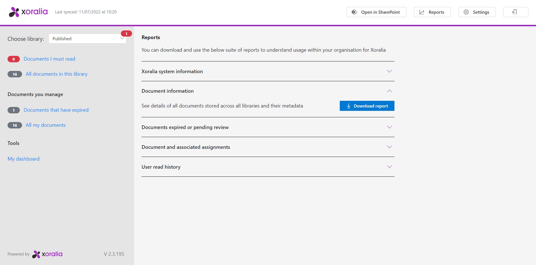Click the red 0 badge for must-read documents
This screenshot has width=536, height=265.
click(x=14, y=59)
